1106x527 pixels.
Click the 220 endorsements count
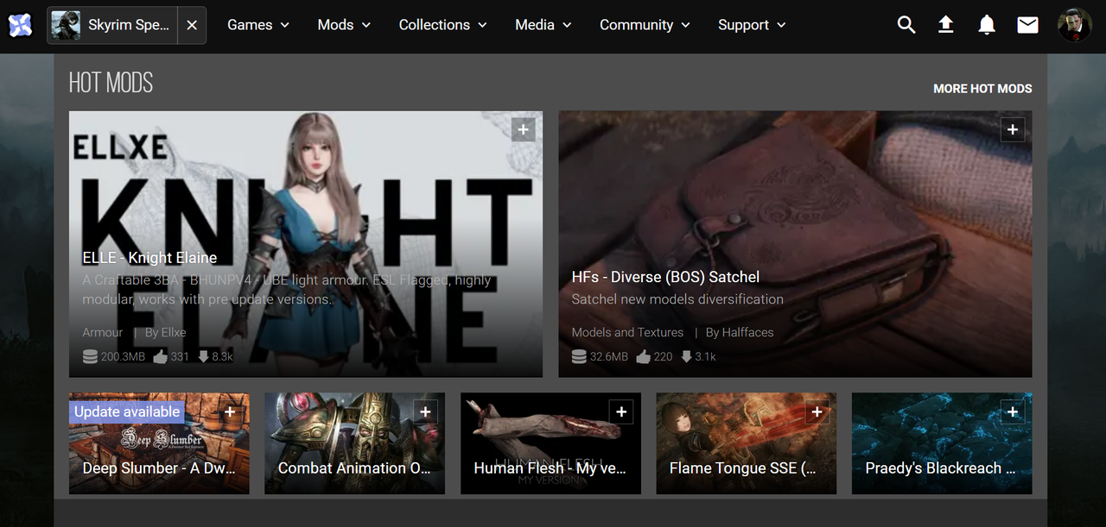coord(663,356)
